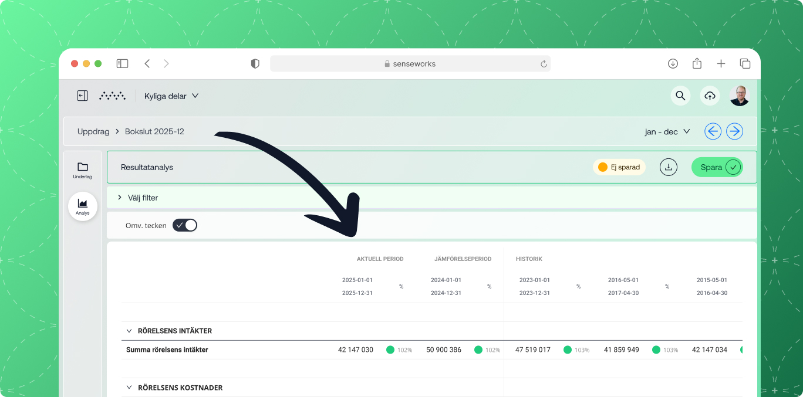Screen dimensions: 803x397
Task: Toggle the Safari sidebar icon
Action: tap(122, 63)
